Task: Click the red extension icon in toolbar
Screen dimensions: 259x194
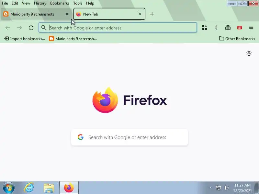Action: coord(240,27)
